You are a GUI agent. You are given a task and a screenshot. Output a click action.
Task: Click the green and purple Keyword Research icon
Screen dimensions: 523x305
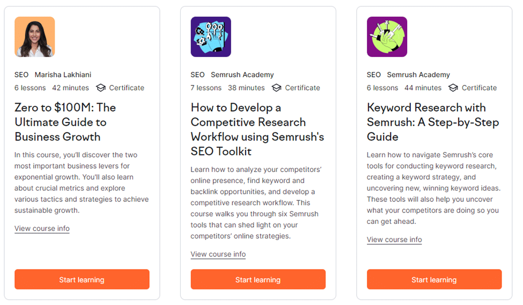(387, 37)
